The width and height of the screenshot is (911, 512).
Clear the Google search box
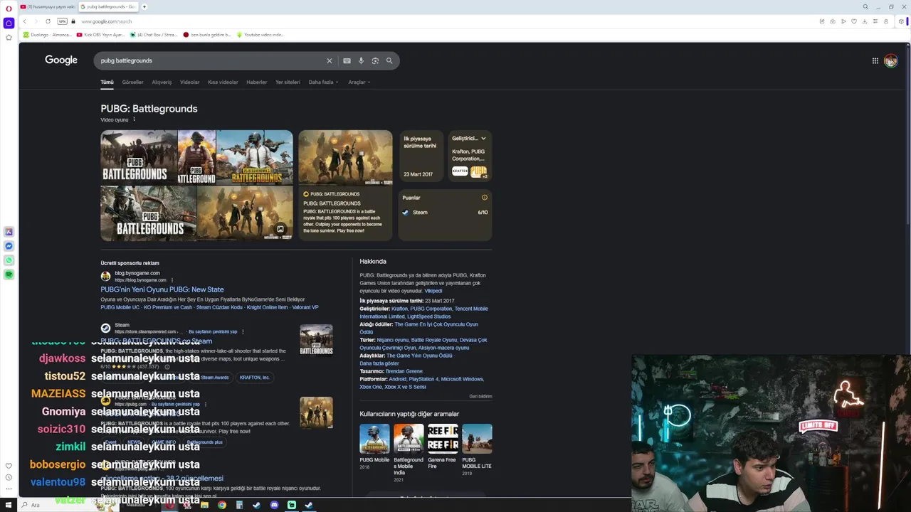pos(330,60)
